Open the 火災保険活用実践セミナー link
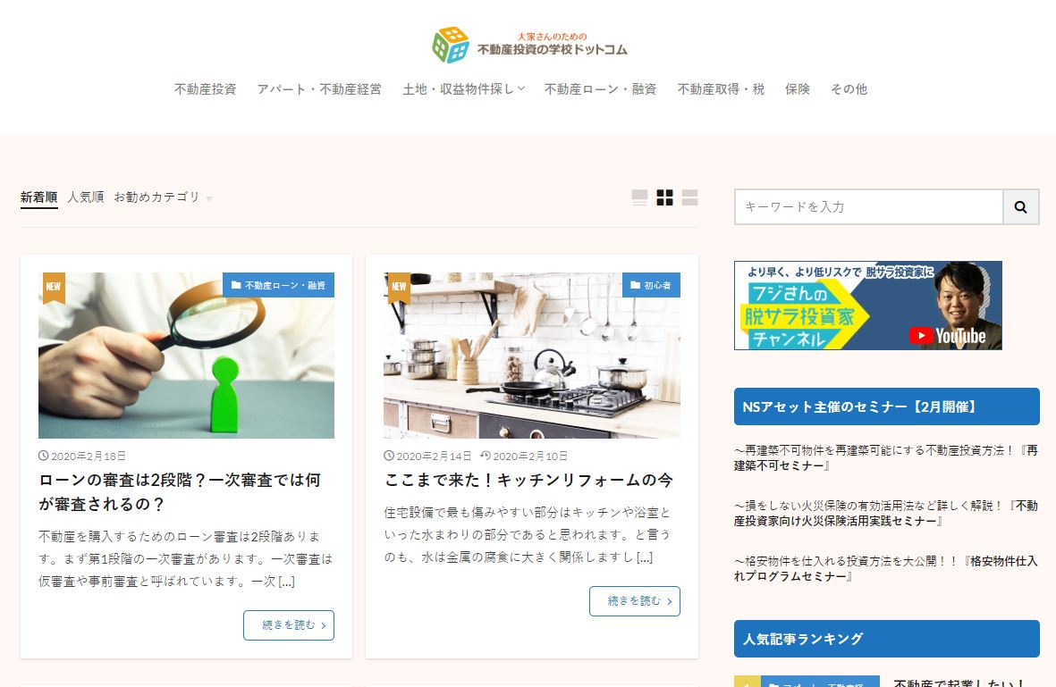 [x=885, y=513]
